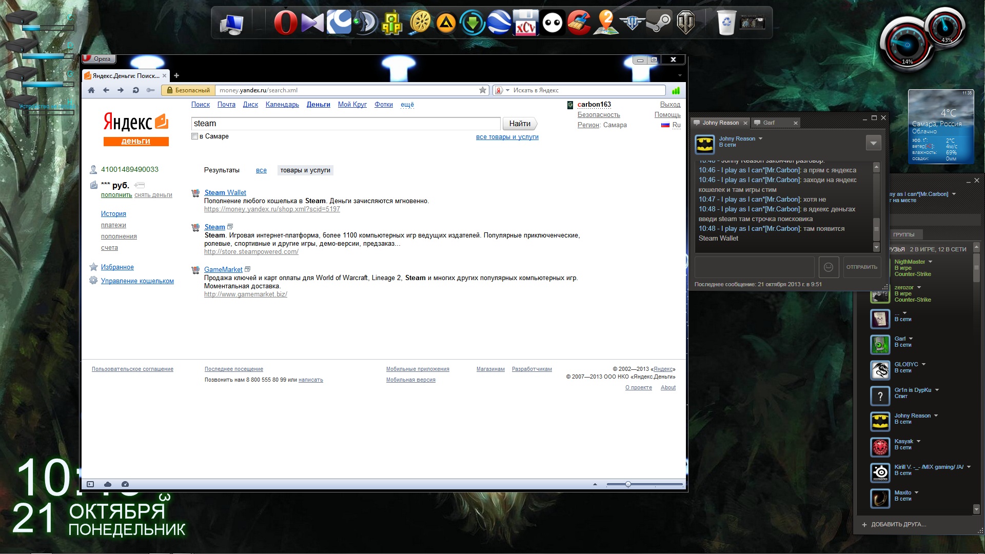Expand GLOBYC friend options arrow
The image size is (985, 554).
(x=923, y=364)
